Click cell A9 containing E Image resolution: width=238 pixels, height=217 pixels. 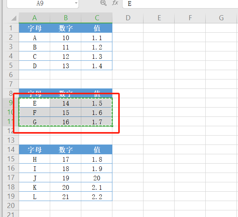pos(35,103)
